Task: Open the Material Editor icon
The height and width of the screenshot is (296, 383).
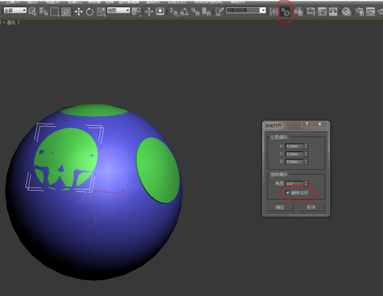Action: (347, 11)
